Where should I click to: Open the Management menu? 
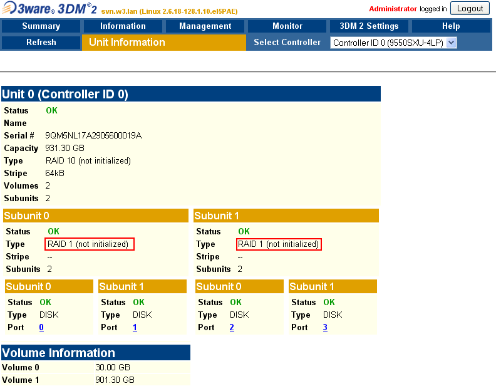coord(205,26)
